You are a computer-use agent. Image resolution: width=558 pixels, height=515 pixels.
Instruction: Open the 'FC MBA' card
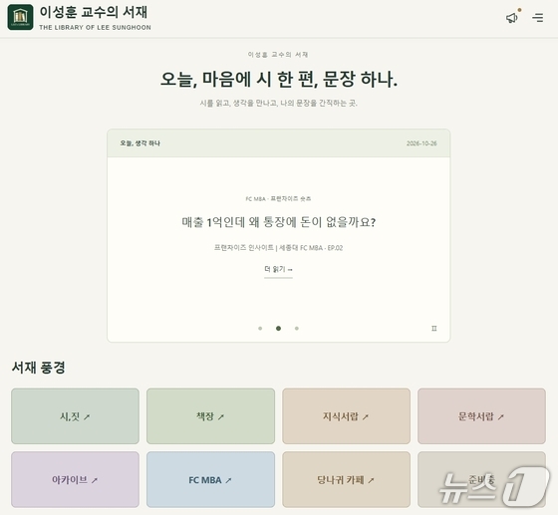210,479
